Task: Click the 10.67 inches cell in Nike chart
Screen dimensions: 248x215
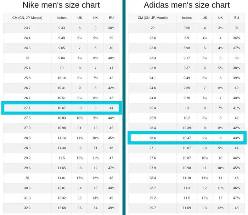Action: (x=61, y=108)
